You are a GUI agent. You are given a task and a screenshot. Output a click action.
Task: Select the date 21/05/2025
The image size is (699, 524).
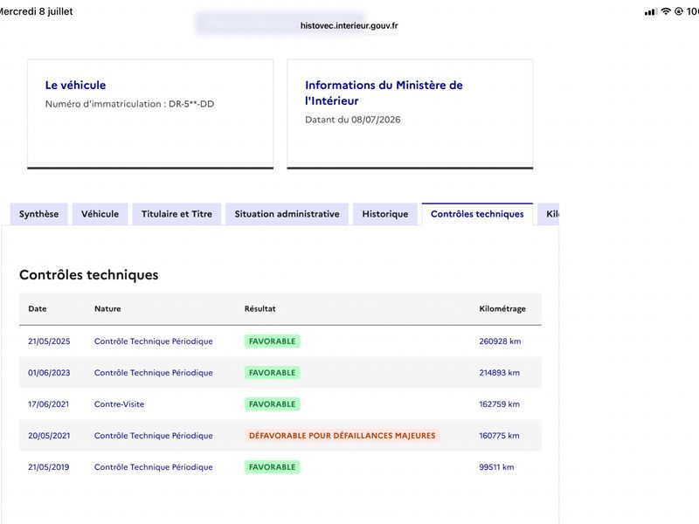tap(49, 341)
